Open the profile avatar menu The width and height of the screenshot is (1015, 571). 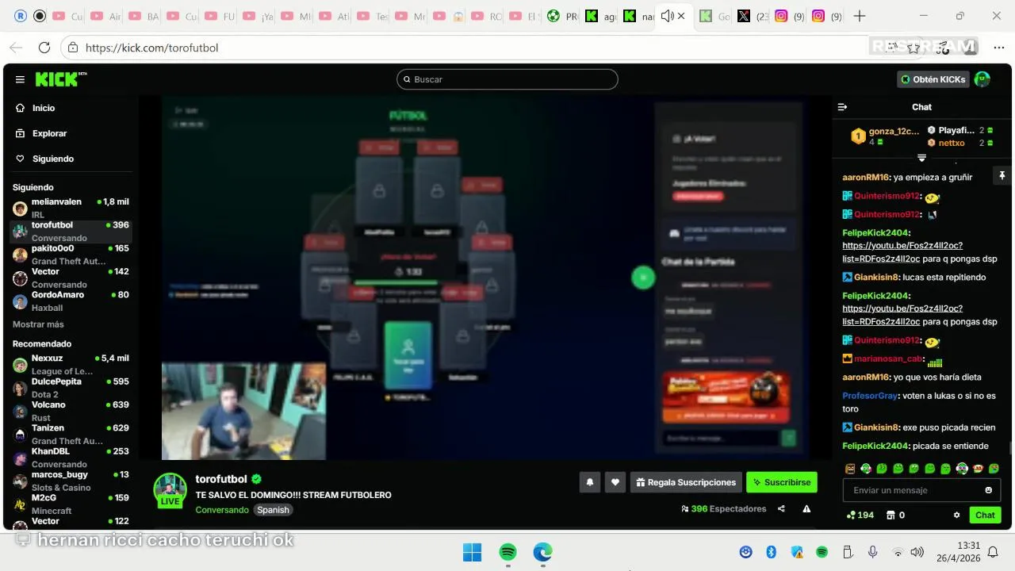coord(982,79)
